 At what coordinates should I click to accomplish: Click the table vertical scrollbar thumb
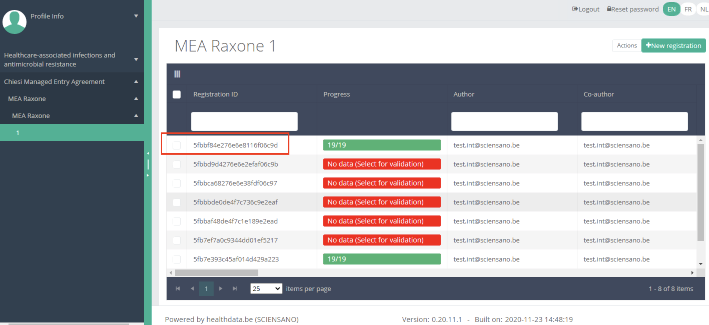701,192
